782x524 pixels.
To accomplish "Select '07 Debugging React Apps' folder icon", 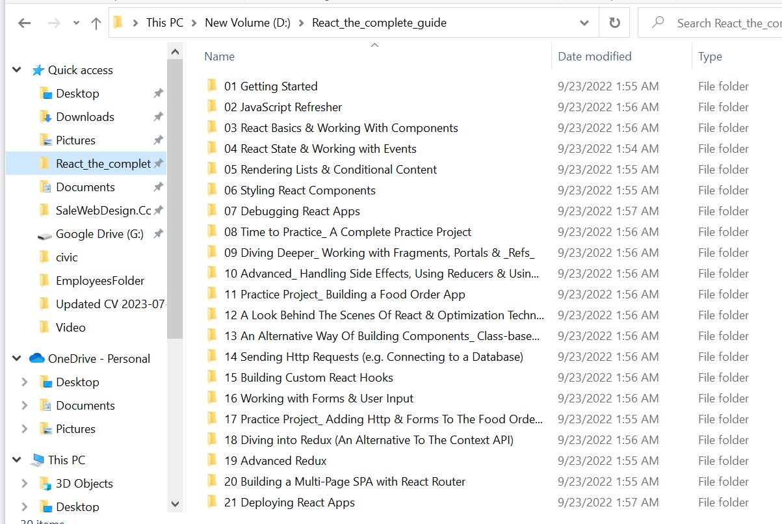I will [212, 211].
